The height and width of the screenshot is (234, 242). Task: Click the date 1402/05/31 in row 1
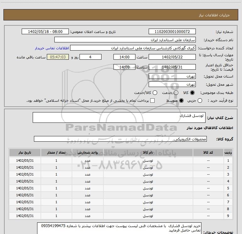point(25,161)
